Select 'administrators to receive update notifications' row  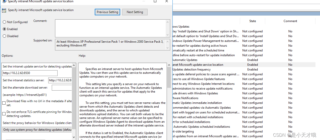tap(244, 89)
